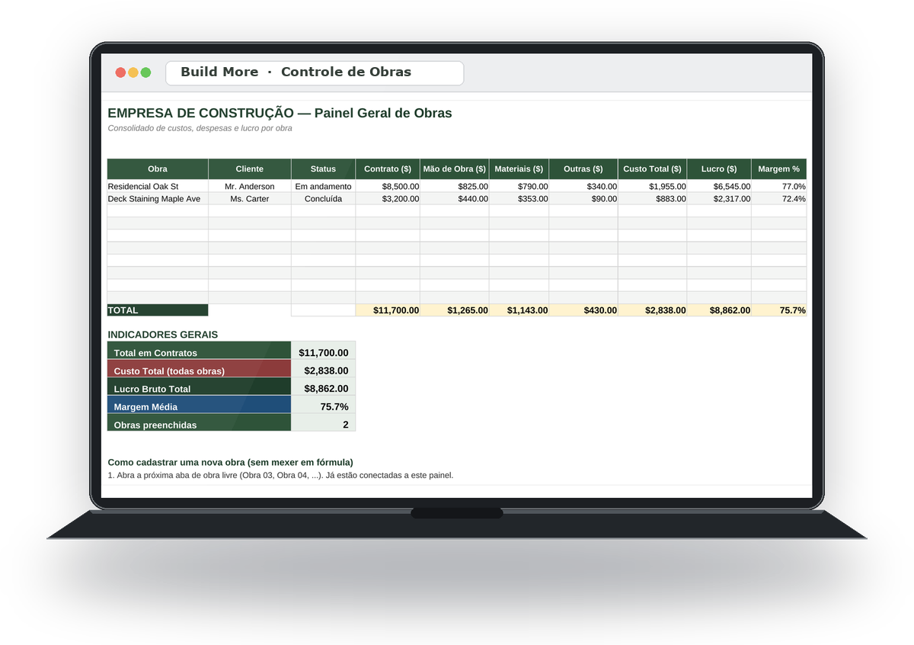Click the $353.00 materials cell
914x645 pixels.
tap(519, 198)
